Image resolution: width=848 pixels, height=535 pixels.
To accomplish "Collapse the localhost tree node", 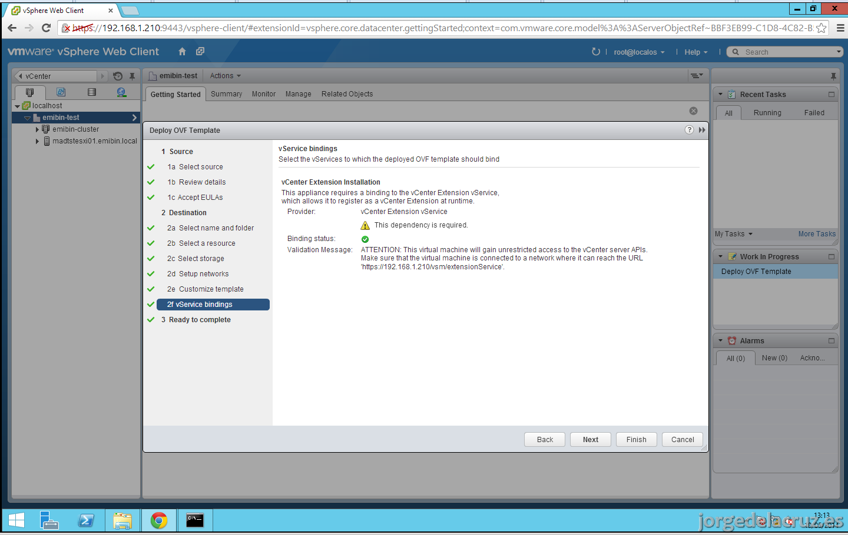I will (x=17, y=106).
